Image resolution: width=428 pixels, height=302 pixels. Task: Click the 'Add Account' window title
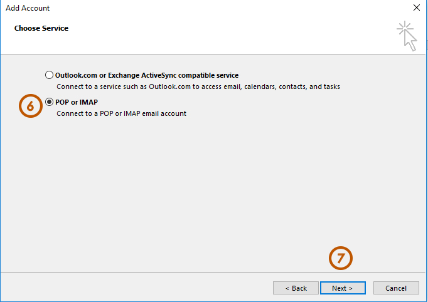point(28,8)
